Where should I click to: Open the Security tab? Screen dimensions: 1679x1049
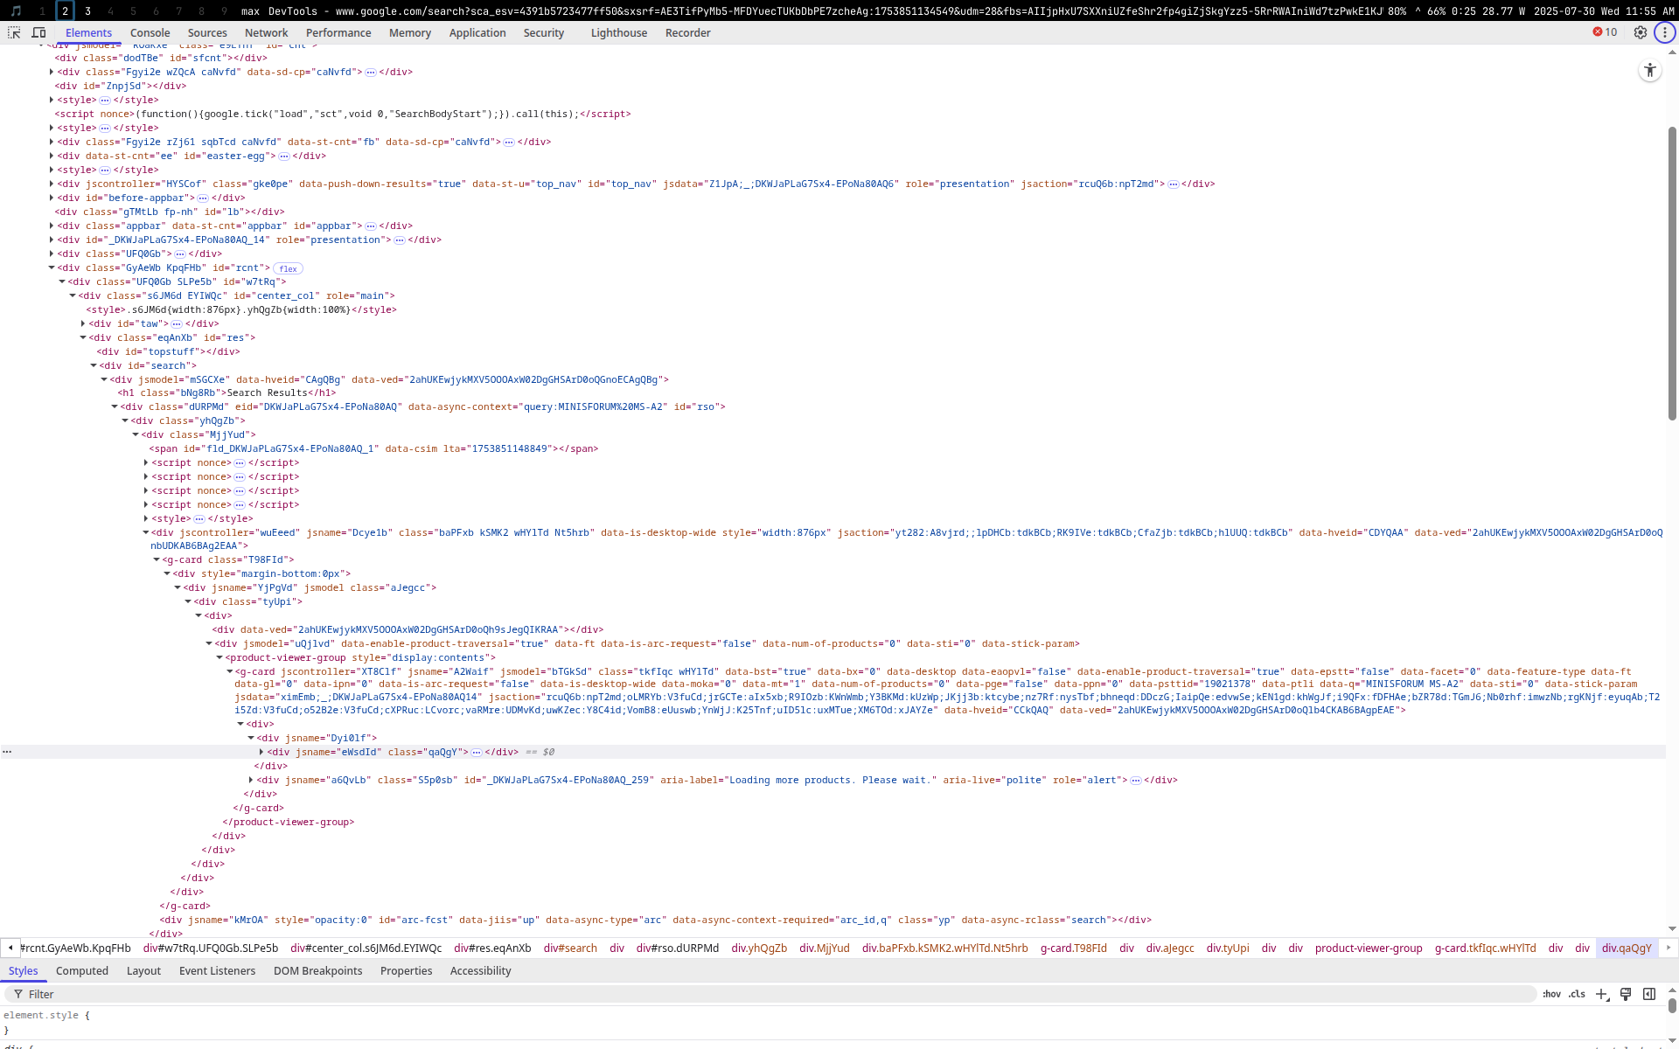[544, 32]
